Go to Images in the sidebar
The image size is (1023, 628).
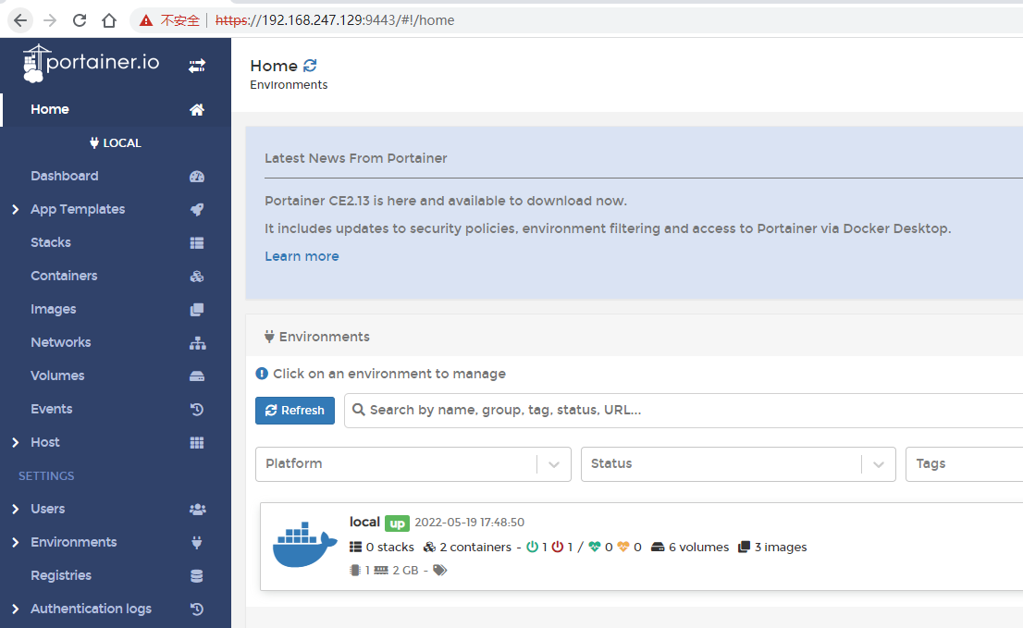(x=53, y=309)
